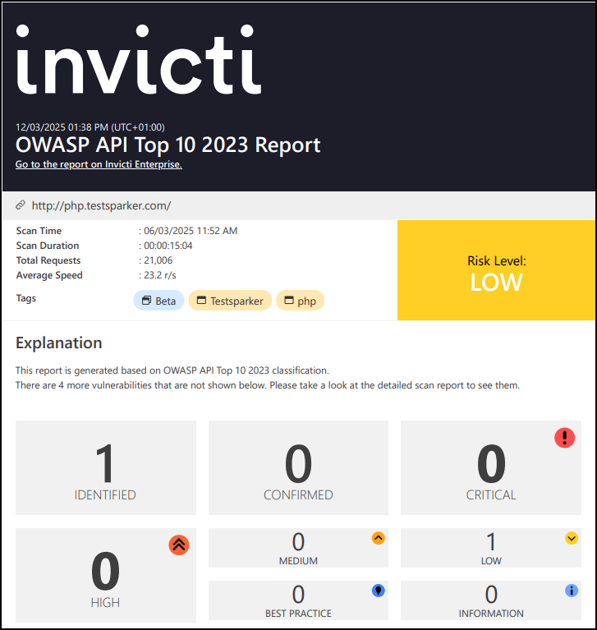This screenshot has height=630, width=597.
Task: Open the 1 IDENTIFIED summary card
Action: coord(106,467)
